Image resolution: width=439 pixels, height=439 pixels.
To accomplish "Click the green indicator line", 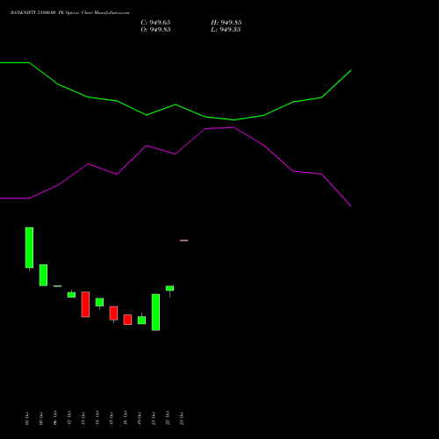I will 176,104.
